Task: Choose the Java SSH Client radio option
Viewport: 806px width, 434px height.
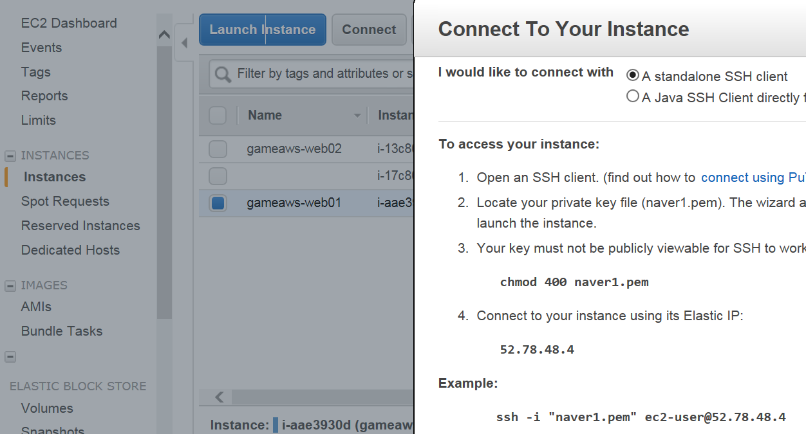Action: [x=633, y=96]
